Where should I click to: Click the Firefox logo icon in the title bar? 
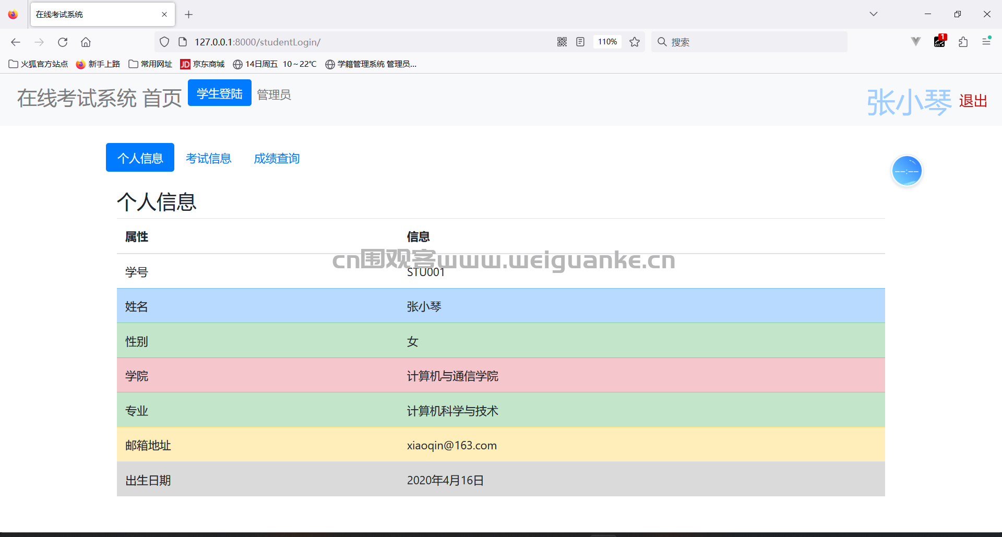(13, 15)
